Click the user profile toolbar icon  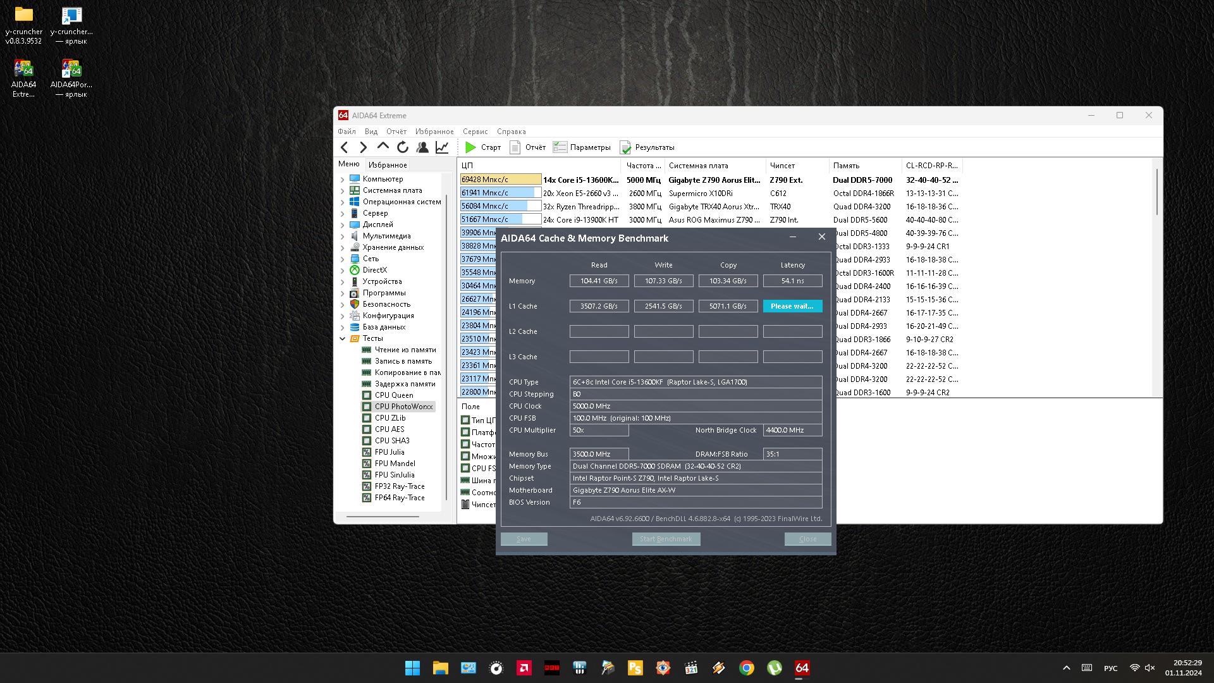point(422,147)
